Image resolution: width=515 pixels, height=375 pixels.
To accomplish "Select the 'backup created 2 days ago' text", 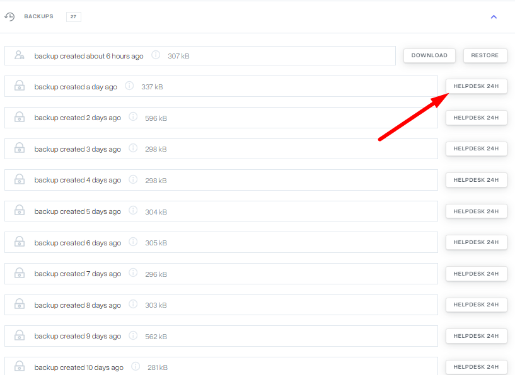I will 78,118.
